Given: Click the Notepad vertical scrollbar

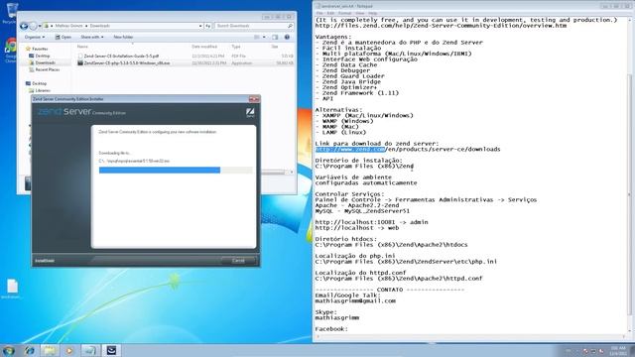Looking at the screenshot, I should (630, 175).
